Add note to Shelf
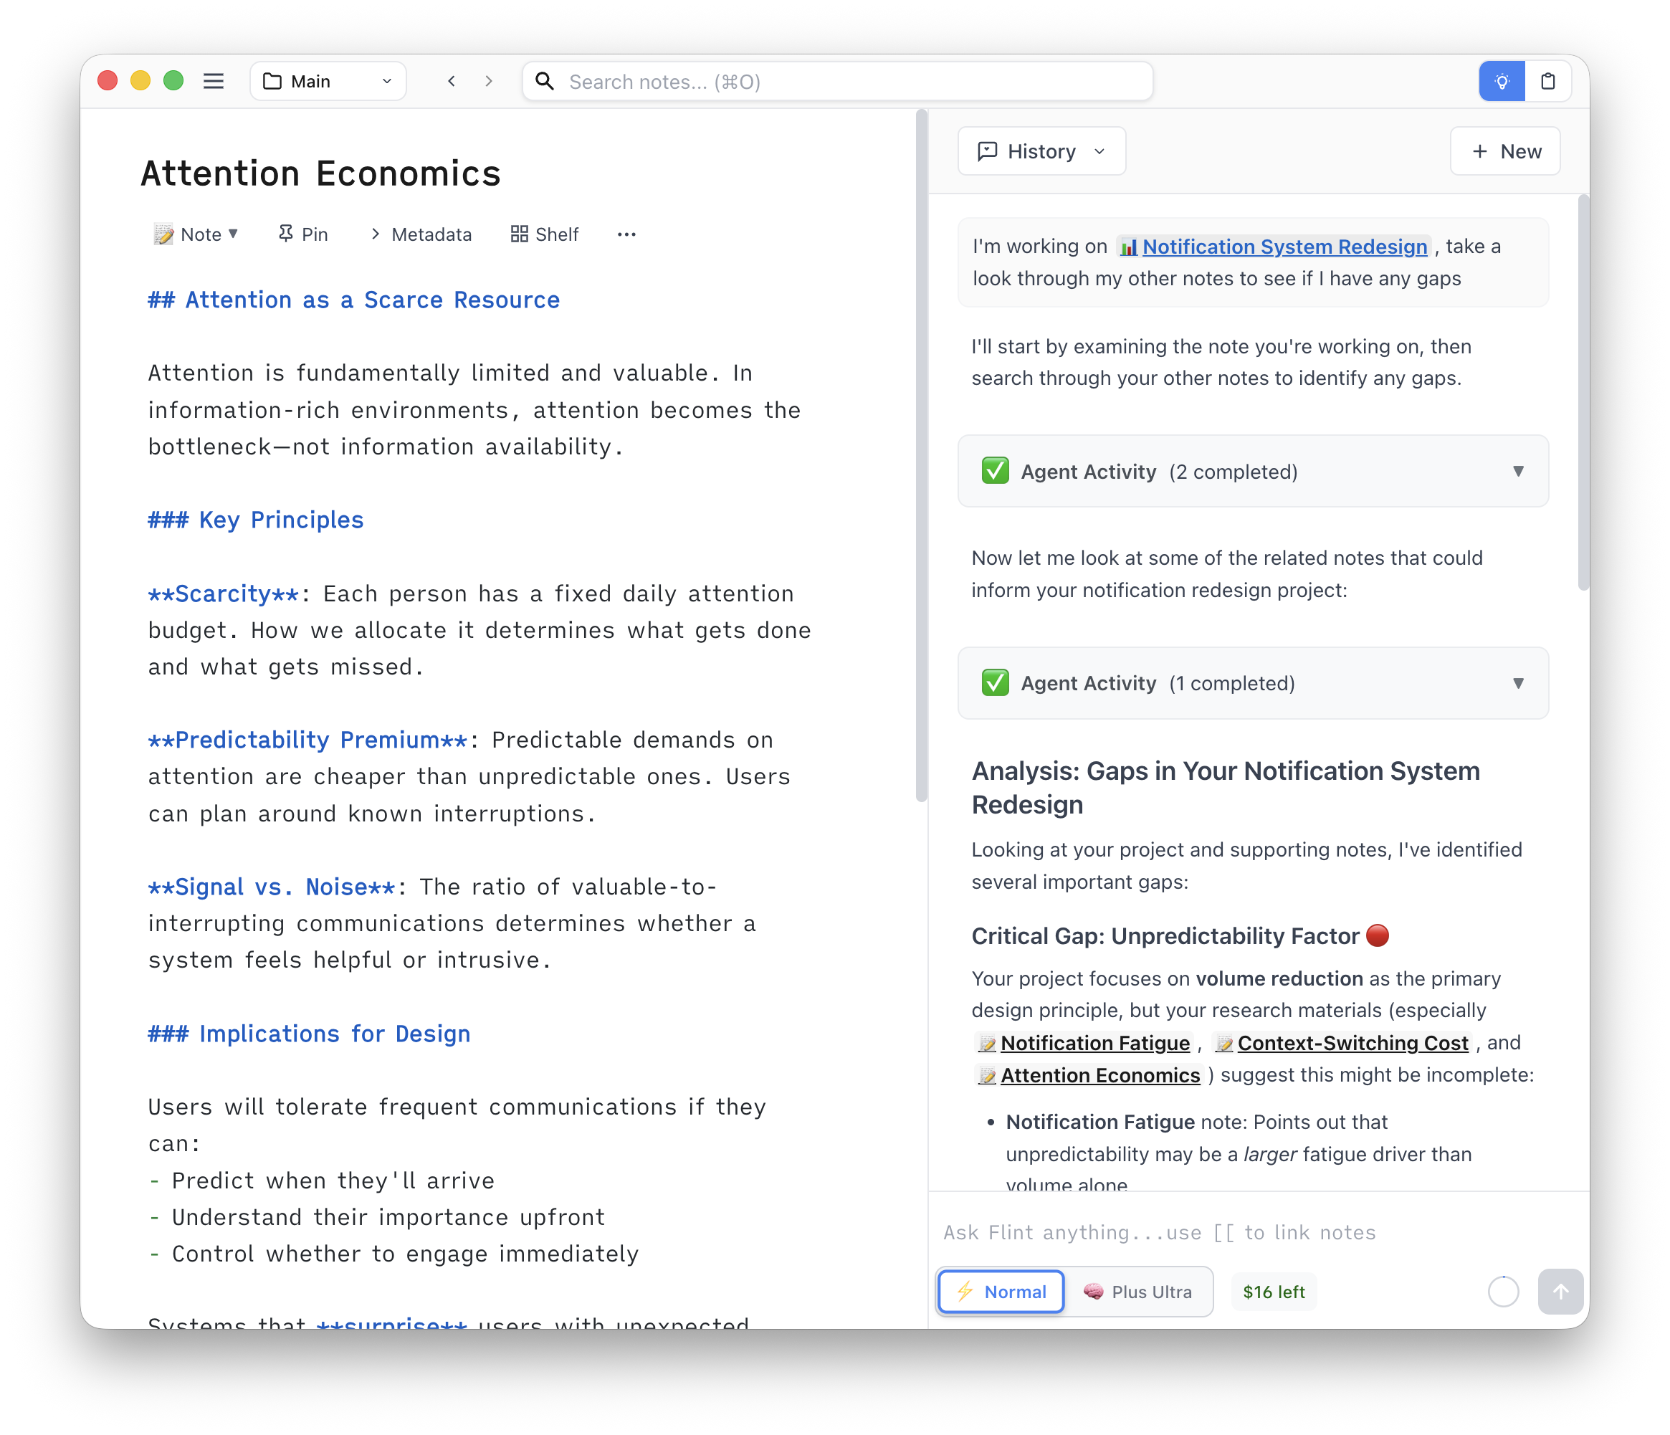Screen dimensions: 1670x1435 [x=545, y=234]
